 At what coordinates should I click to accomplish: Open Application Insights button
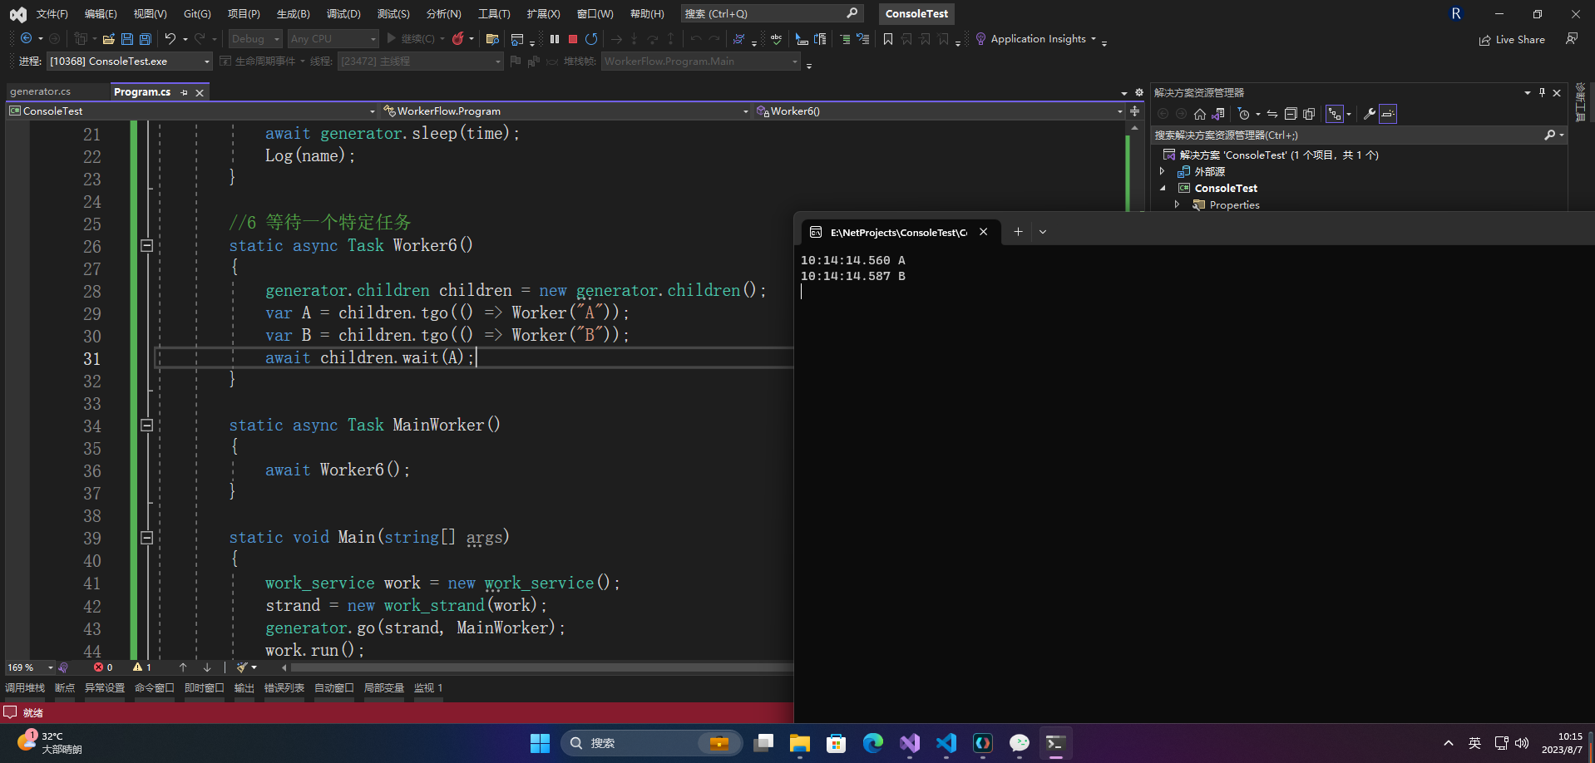pos(1036,39)
